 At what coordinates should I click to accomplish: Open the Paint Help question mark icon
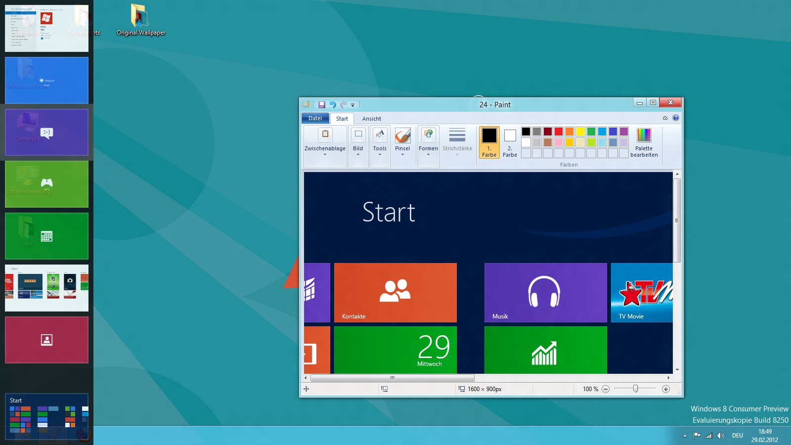point(676,118)
